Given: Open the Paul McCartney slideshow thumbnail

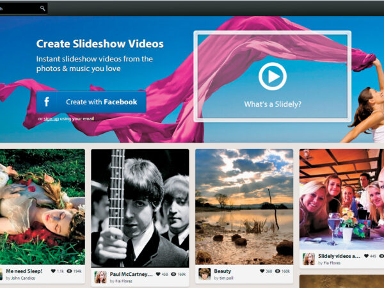Looking at the screenshot, I should [140, 208].
